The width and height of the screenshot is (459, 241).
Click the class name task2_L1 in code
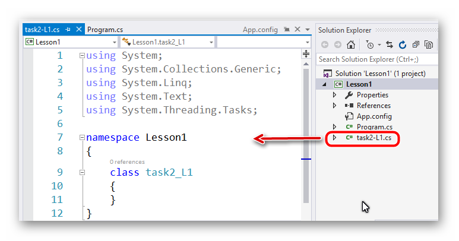pos(169,172)
